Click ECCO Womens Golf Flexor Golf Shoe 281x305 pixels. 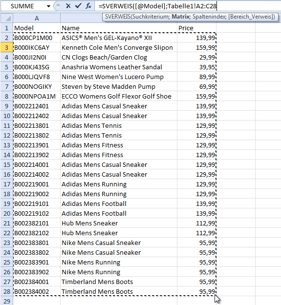[x=119, y=96]
